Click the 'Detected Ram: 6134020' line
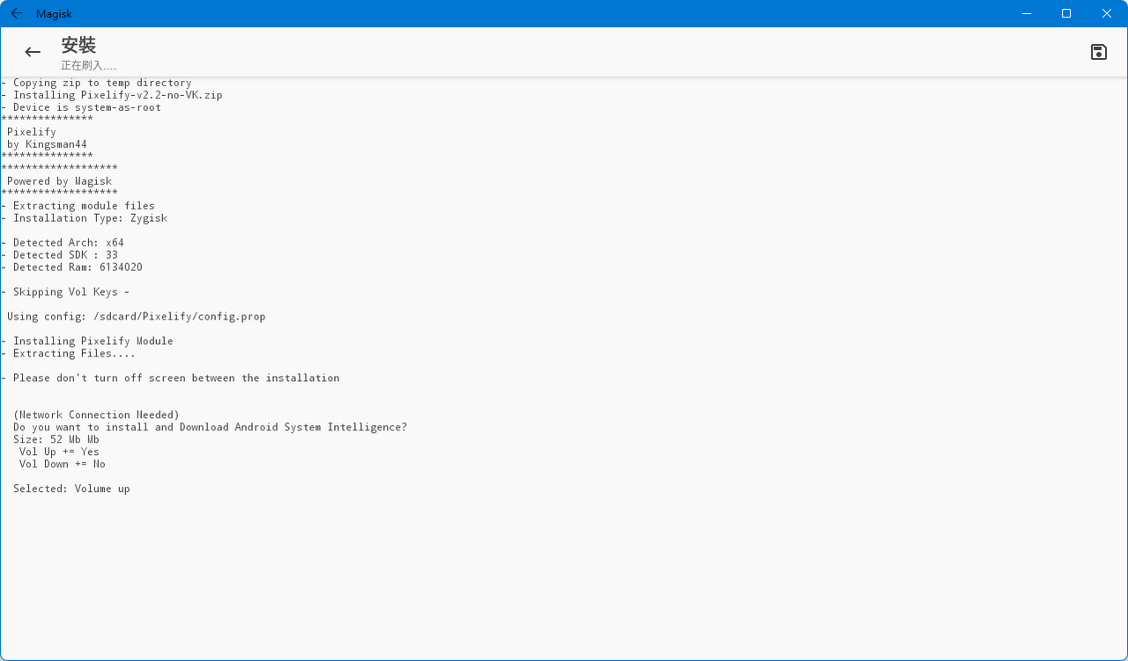1128x661 pixels. tap(71, 268)
